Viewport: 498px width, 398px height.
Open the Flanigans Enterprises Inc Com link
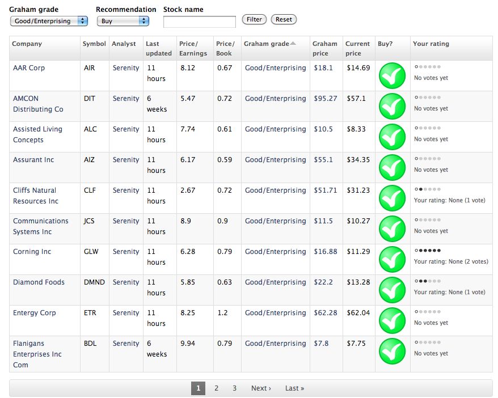point(37,354)
